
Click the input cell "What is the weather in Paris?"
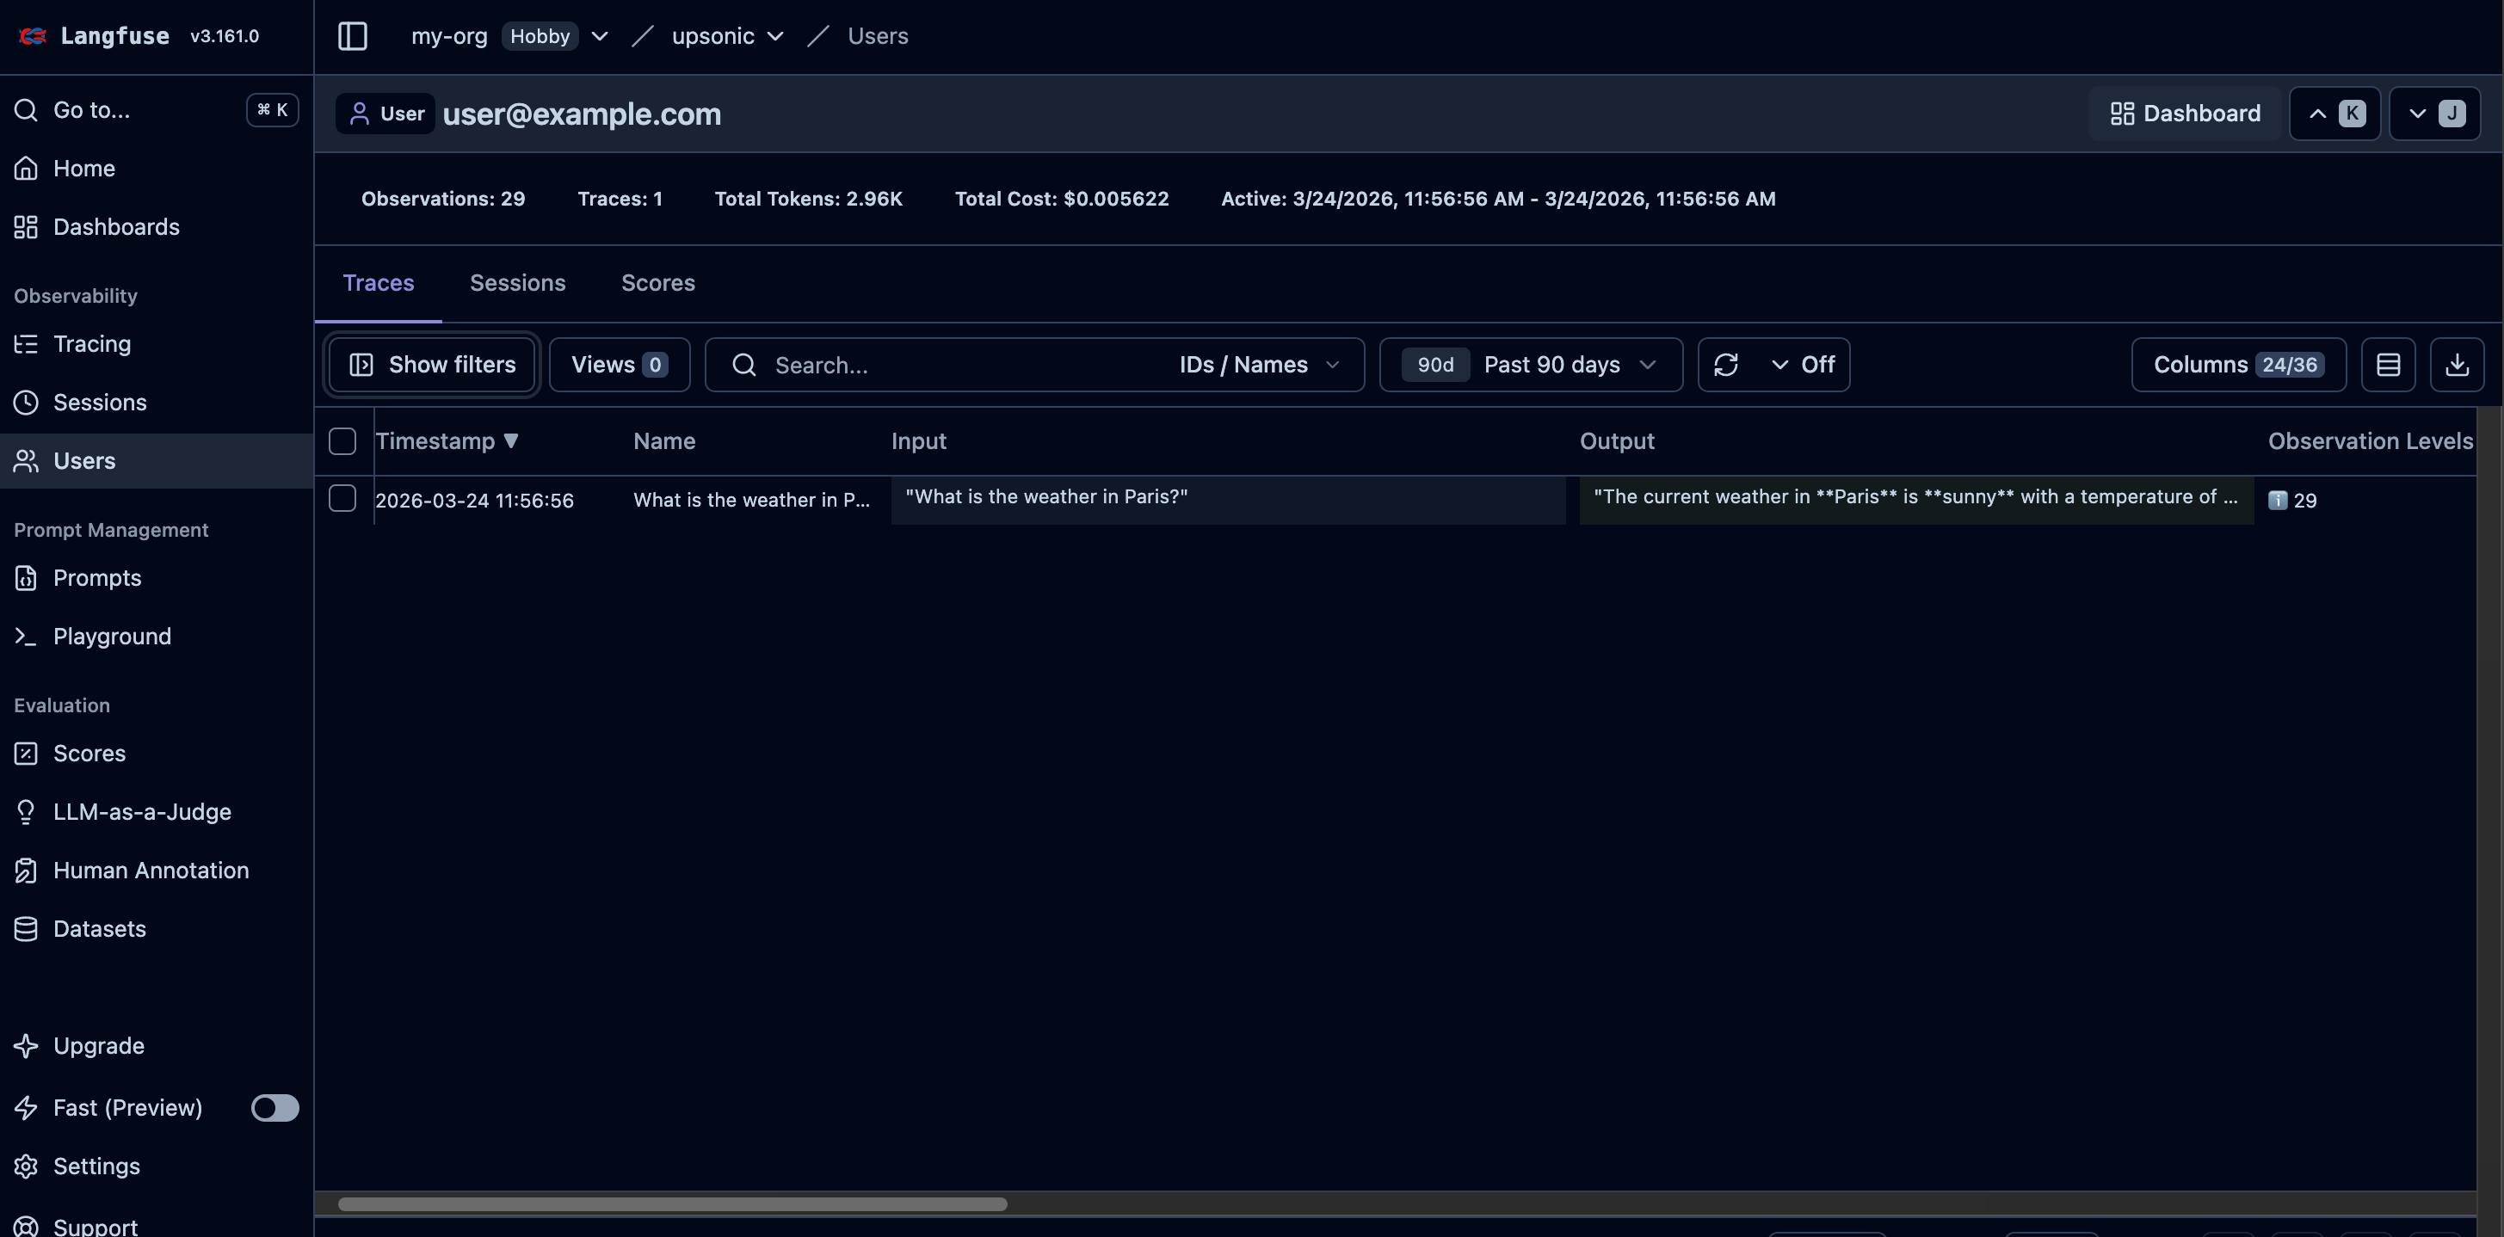1228,501
